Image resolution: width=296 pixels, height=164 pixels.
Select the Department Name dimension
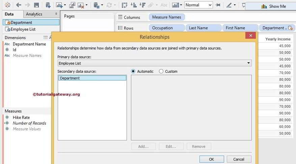(x=29, y=44)
